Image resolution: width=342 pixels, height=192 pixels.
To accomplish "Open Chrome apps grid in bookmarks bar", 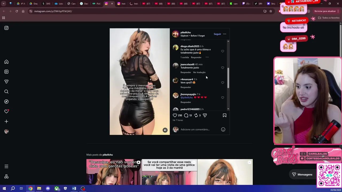I will coord(3,18).
